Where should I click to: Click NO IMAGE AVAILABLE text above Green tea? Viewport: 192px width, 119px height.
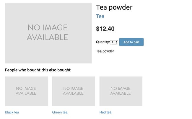[73, 91]
